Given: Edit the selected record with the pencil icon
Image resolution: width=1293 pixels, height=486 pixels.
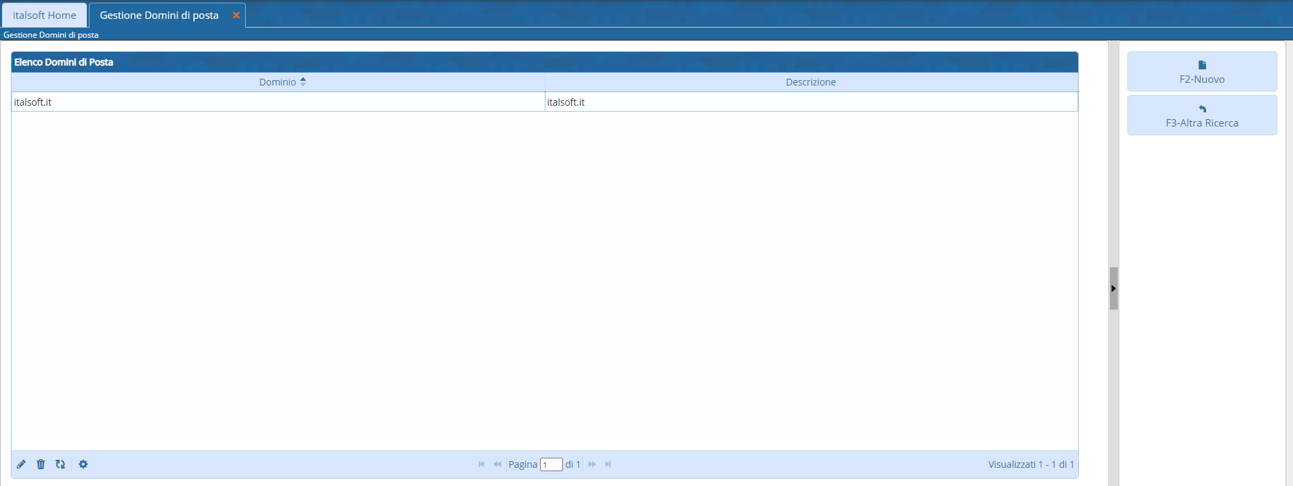Looking at the screenshot, I should point(22,464).
